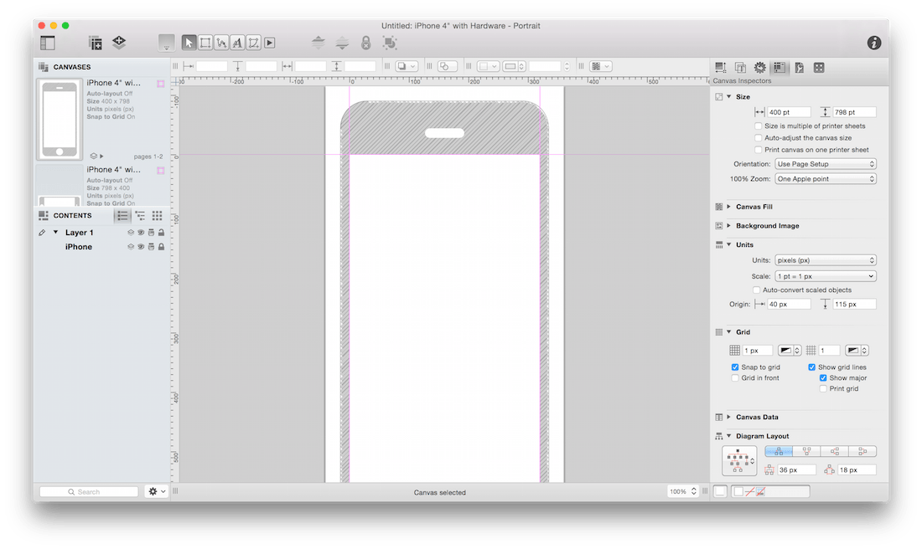Open the Canvas inspectors tab icon
922x549 pixels.
[780, 68]
